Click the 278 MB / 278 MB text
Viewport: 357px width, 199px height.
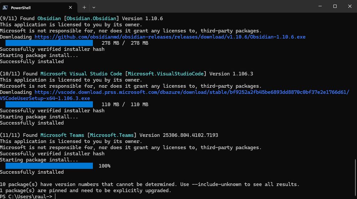click(125, 43)
